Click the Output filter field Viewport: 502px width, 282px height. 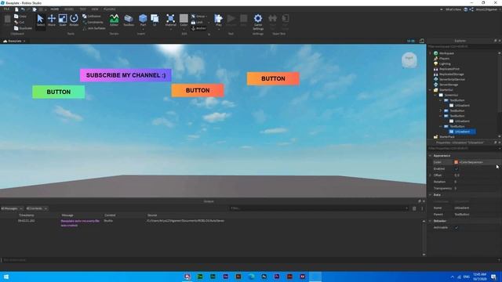(318, 208)
